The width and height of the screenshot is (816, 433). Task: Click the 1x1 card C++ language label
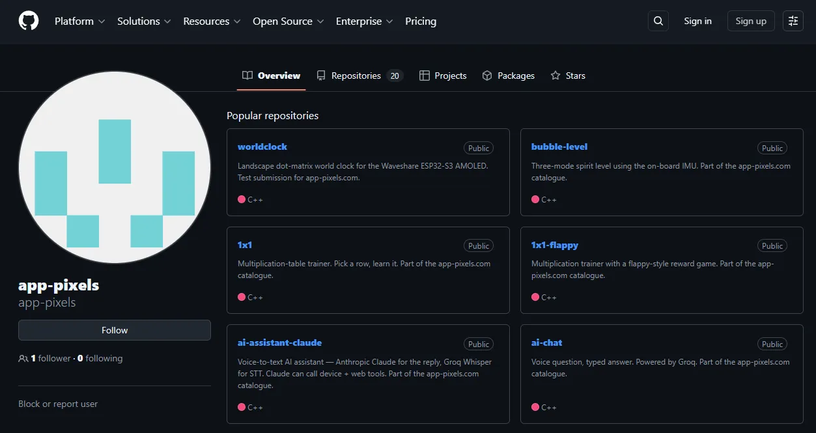coord(255,297)
